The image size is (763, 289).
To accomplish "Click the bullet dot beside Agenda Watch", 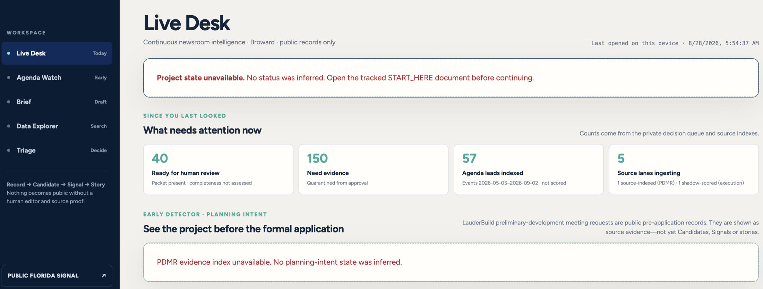I will point(9,77).
